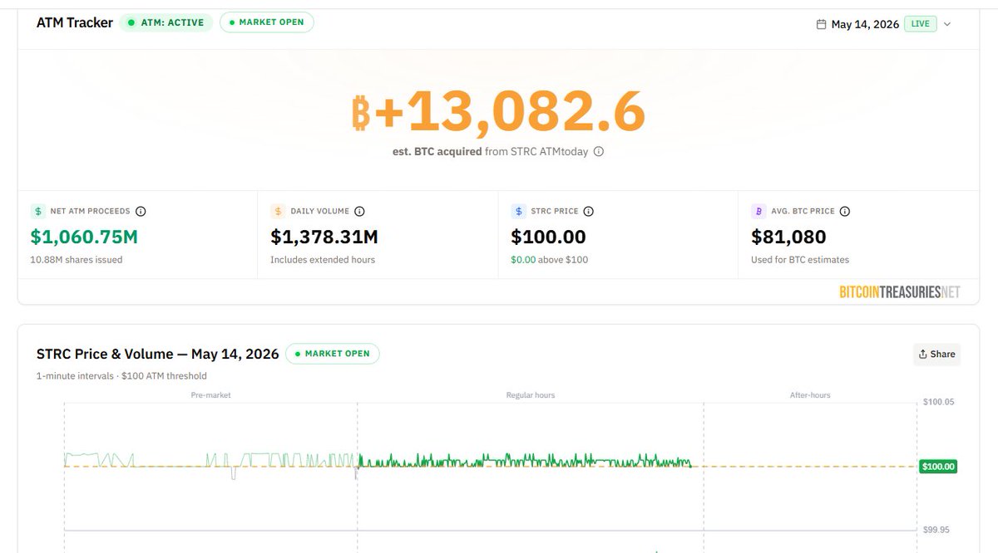Click the ATM Tracker title
This screenshot has height=553, width=998.
pos(75,22)
